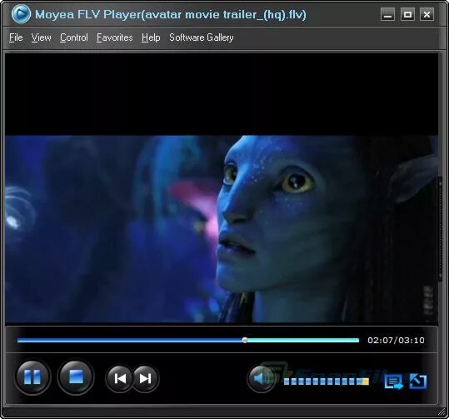Viewport: 449px width, 419px height.
Task: Click the window resize grip corner
Action: (x=442, y=412)
